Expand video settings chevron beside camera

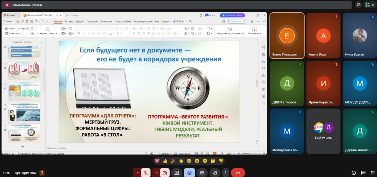tap(156, 173)
